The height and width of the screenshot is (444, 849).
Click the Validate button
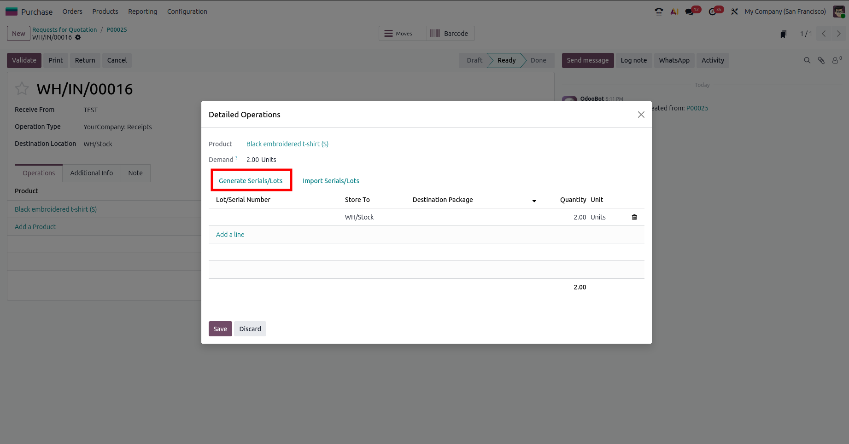click(x=24, y=60)
